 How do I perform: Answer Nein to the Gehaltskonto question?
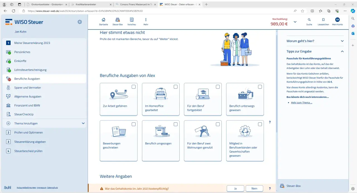(x=254, y=189)
